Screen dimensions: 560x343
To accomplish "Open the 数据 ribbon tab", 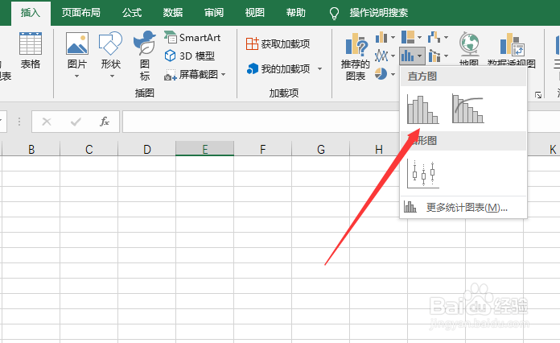I will 173,13.
